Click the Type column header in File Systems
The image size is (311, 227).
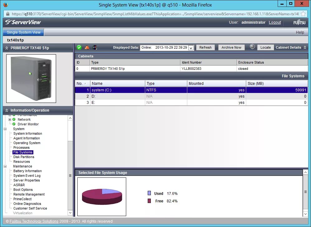coord(166,83)
